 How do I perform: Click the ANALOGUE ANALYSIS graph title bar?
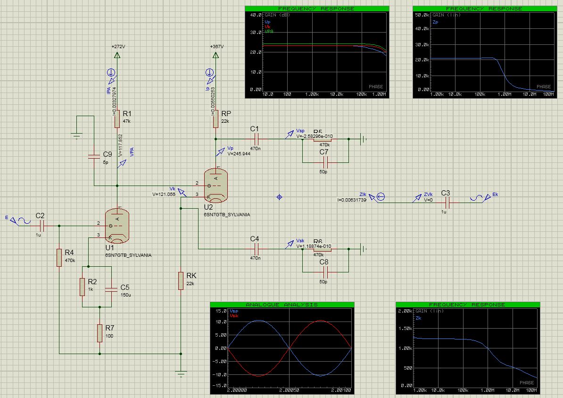[x=282, y=305]
